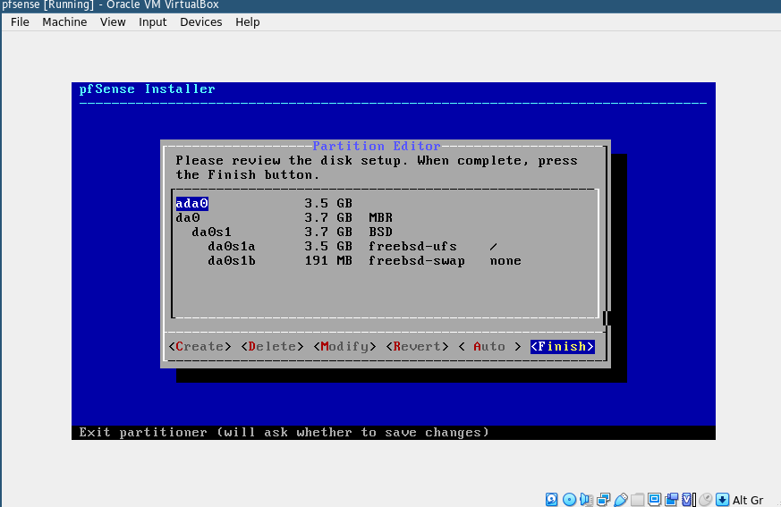Click the optical disc icon in status bar
Screen dimensions: 781x507
pyautogui.click(x=569, y=500)
